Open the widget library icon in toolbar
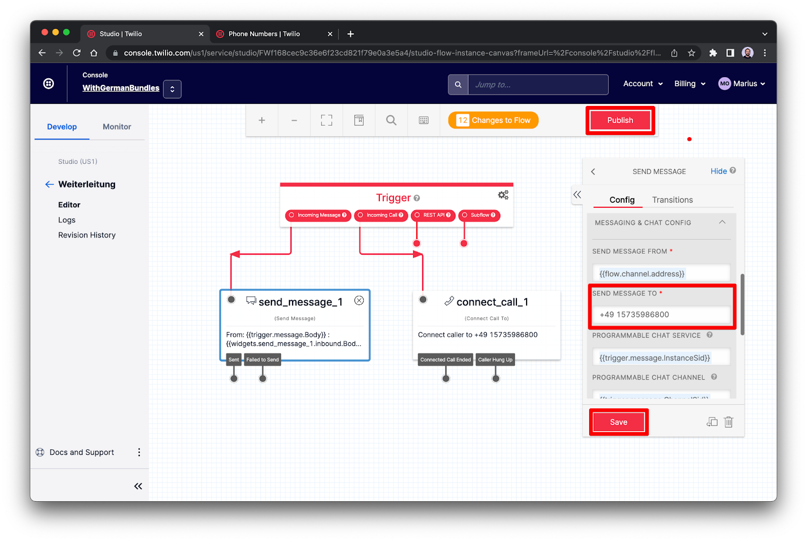 pos(359,120)
